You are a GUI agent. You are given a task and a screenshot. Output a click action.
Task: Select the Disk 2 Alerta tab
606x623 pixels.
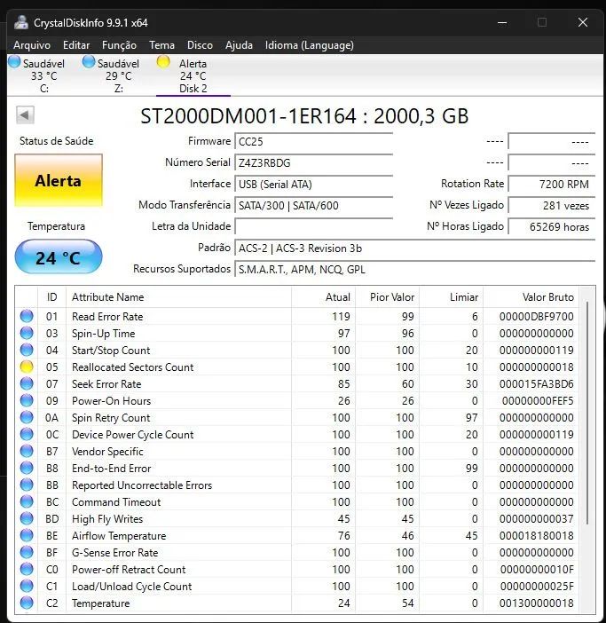tap(193, 75)
